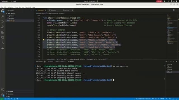Screen dimensions: 179x100
Task: Switch to the Debug Console tab
Action: tap(60, 62)
